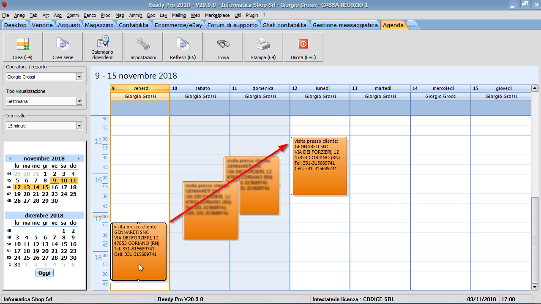The height and width of the screenshot is (304, 541).
Task: Click the Crea (F4) toolbar icon
Action: click(23, 47)
